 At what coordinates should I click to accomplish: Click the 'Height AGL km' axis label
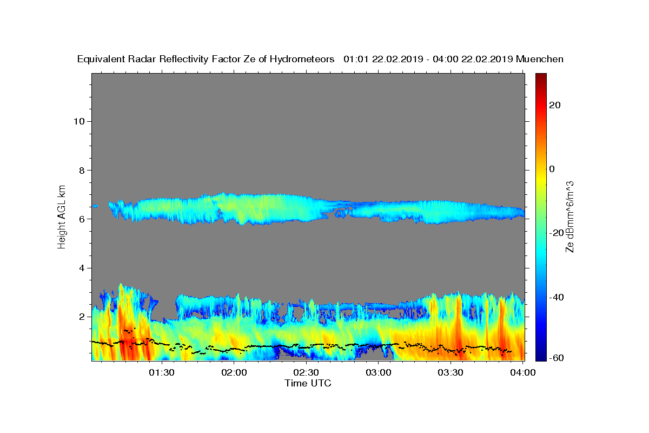point(62,216)
